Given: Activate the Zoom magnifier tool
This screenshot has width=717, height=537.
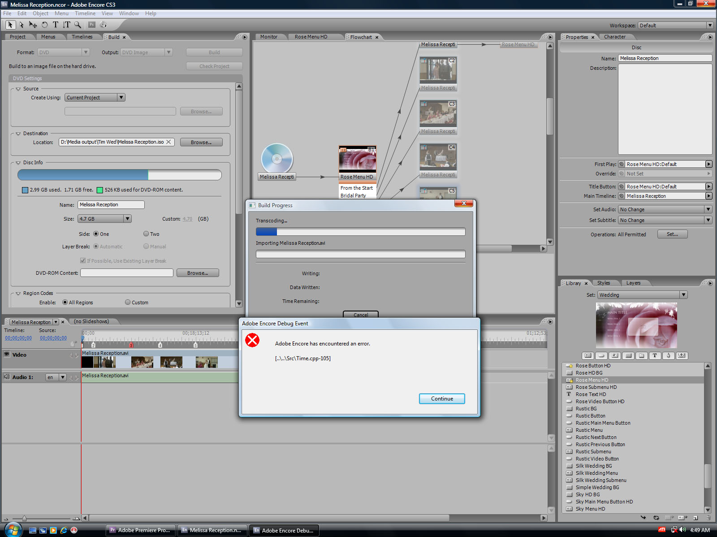Looking at the screenshot, I should [x=78, y=25].
